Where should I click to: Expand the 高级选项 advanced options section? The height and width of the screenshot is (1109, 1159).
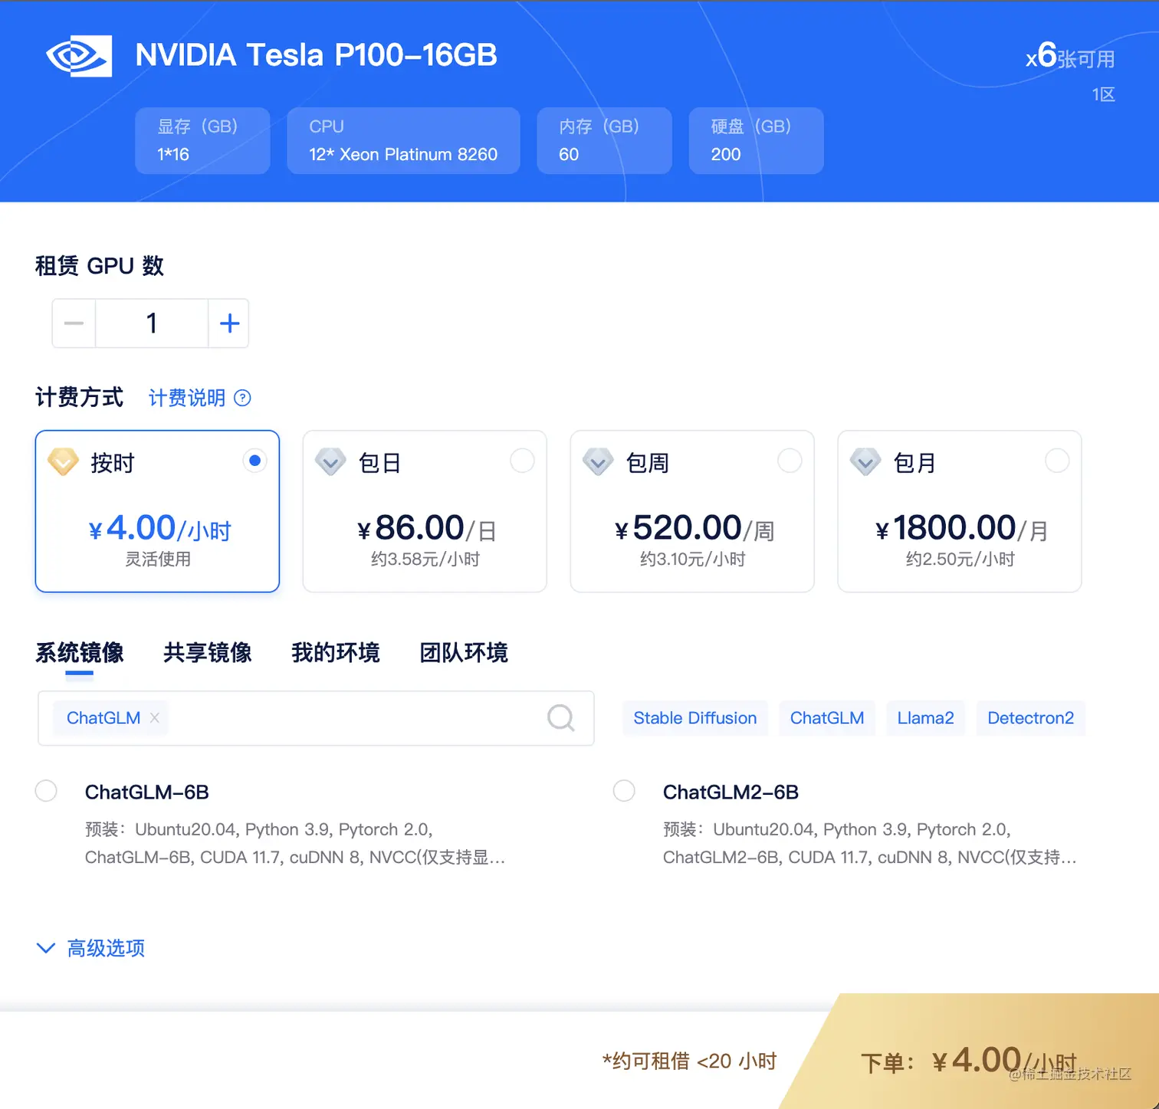coord(90,948)
